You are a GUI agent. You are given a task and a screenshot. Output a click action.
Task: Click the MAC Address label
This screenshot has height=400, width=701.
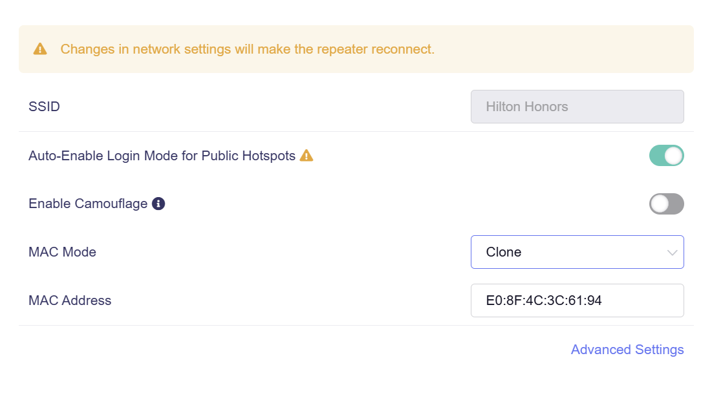[x=70, y=300]
